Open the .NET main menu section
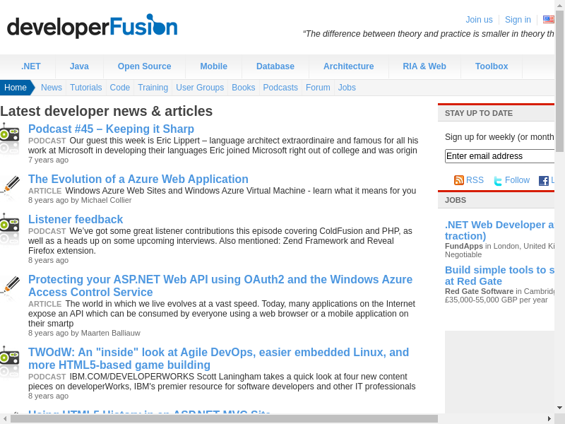This screenshot has height=424, width=565. tap(30, 66)
